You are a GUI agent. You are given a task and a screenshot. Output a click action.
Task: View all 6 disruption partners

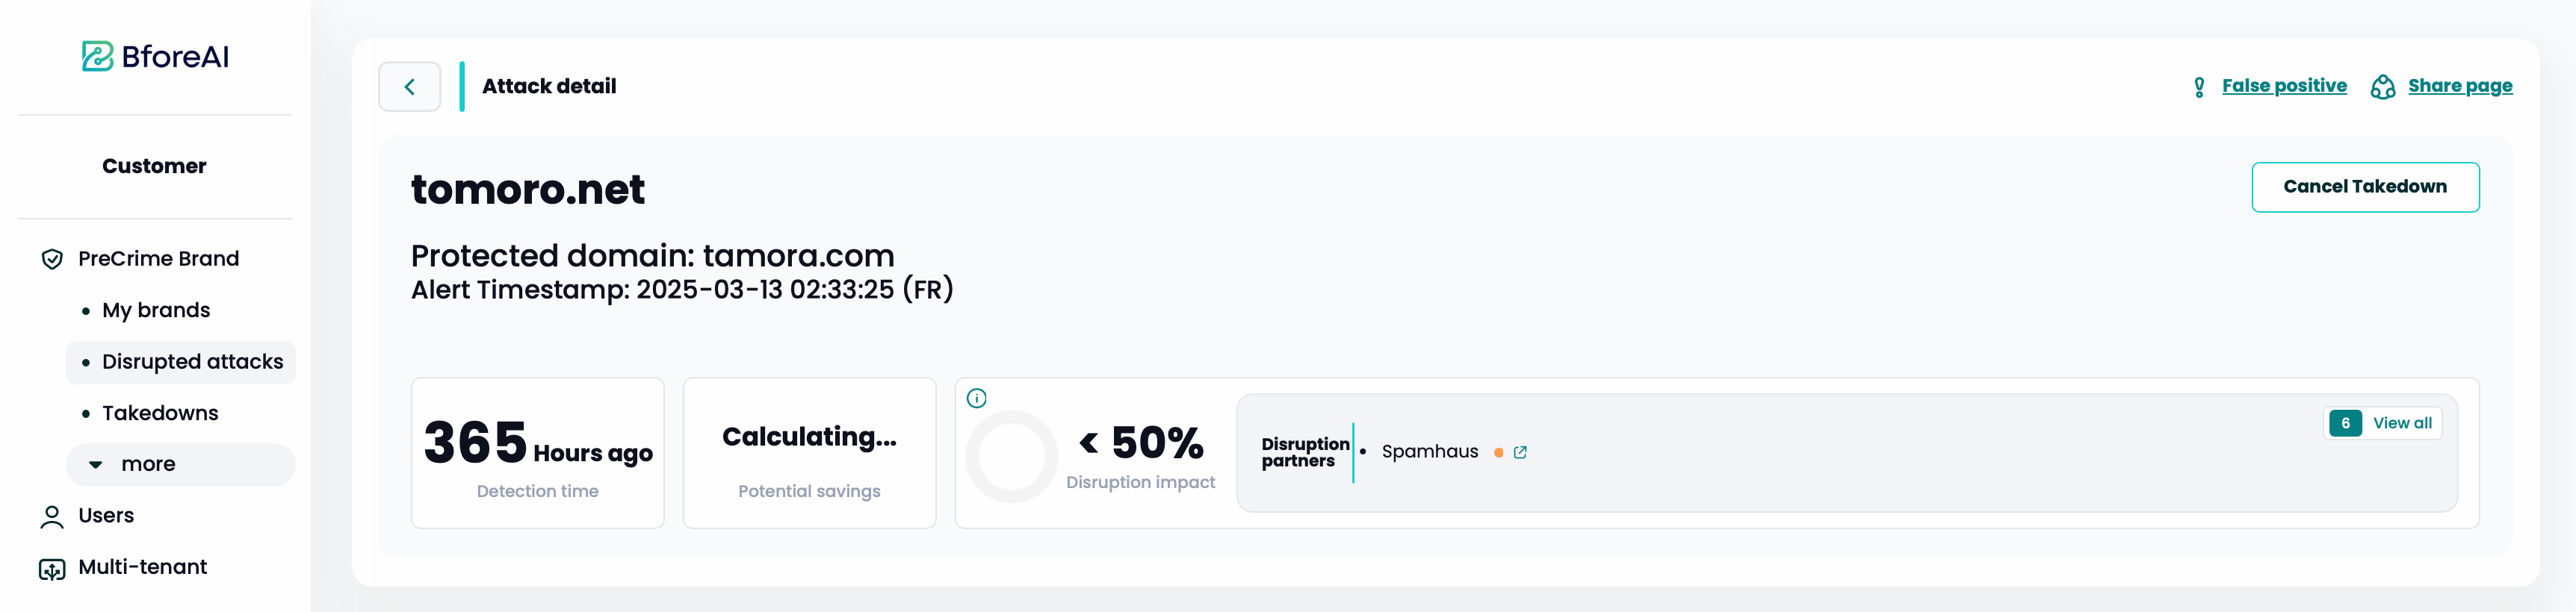(2383, 423)
